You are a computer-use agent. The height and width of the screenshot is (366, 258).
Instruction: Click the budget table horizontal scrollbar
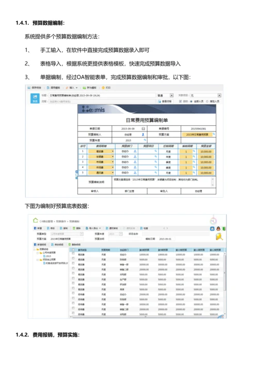point(146,317)
